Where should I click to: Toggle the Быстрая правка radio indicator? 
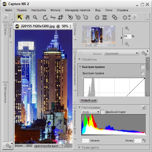142,73
